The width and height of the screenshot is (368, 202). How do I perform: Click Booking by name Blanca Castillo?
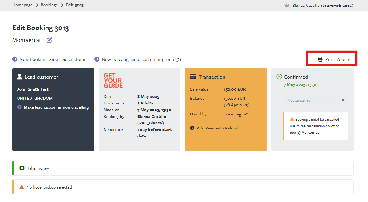[x=152, y=116]
